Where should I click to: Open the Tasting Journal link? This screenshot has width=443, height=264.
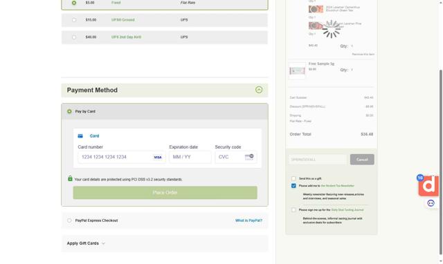tap(347, 210)
